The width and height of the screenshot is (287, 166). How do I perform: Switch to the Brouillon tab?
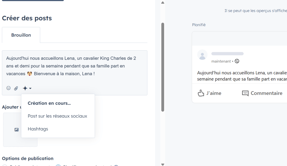point(21,35)
